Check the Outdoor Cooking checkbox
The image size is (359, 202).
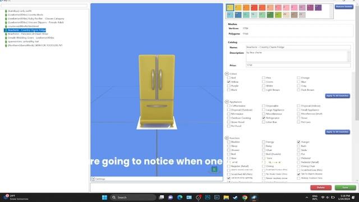229,118
